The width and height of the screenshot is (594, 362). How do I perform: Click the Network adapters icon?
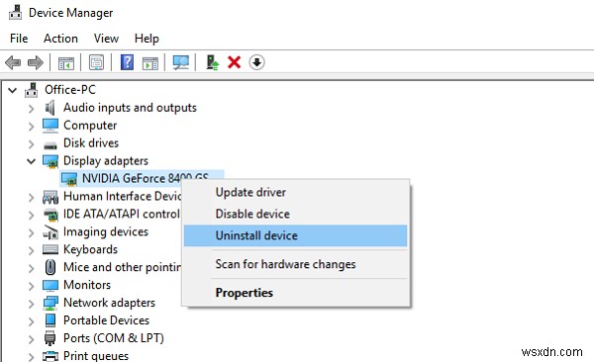50,303
